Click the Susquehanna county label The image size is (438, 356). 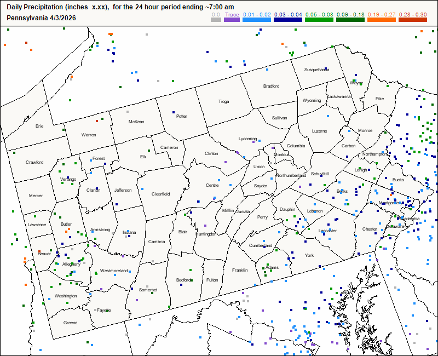click(317, 70)
